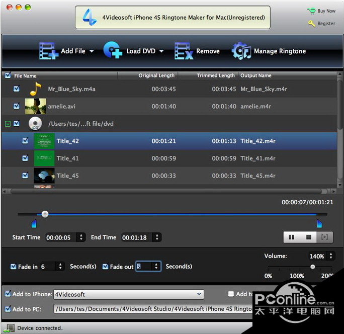Select the Title_42 thumbnail
Screen dimensions: 344x334
tap(44, 141)
